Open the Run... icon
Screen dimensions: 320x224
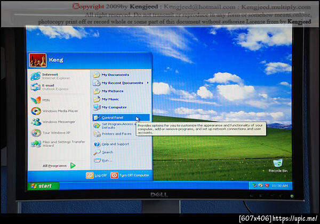pos(97,161)
